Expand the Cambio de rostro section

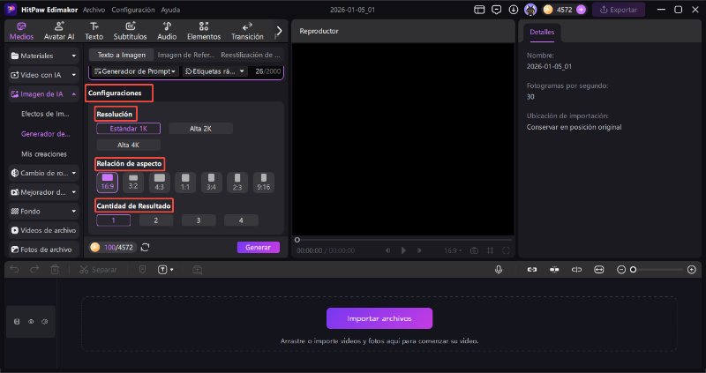(41, 171)
